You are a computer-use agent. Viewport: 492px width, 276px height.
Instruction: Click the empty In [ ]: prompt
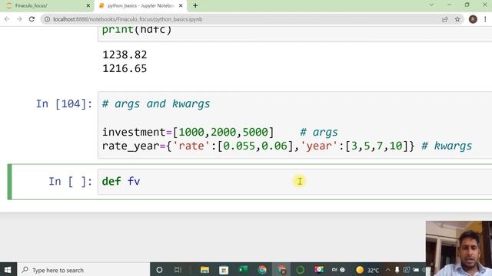tap(70, 182)
